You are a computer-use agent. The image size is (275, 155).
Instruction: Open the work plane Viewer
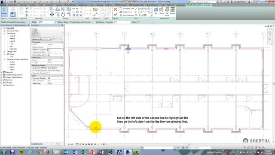coord(173,11)
